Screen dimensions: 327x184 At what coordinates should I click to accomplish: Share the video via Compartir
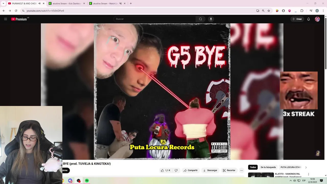click(191, 170)
